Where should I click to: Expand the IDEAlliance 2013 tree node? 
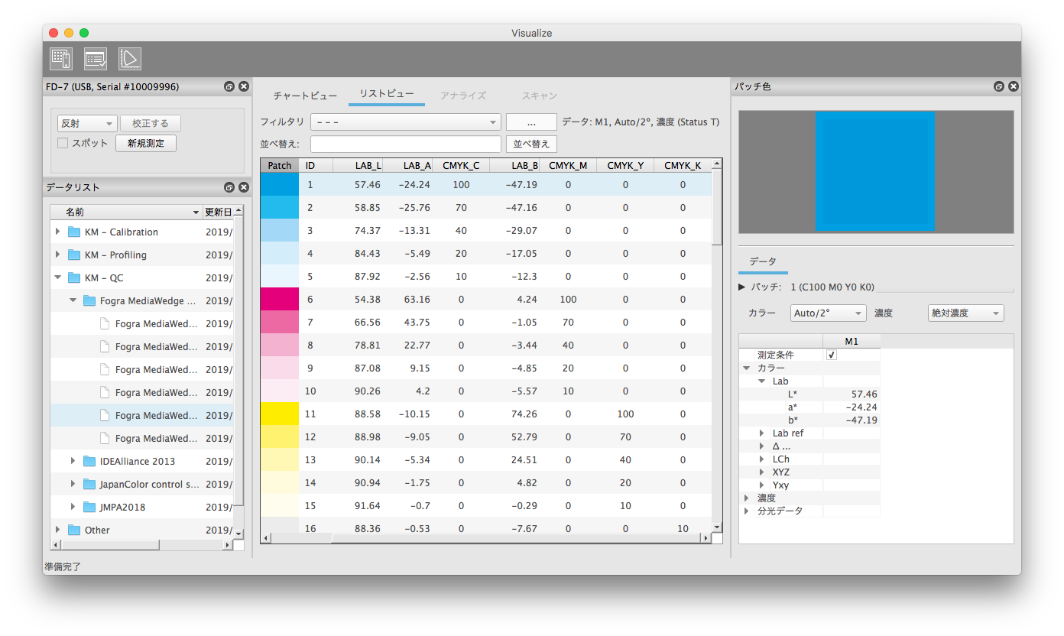(73, 462)
